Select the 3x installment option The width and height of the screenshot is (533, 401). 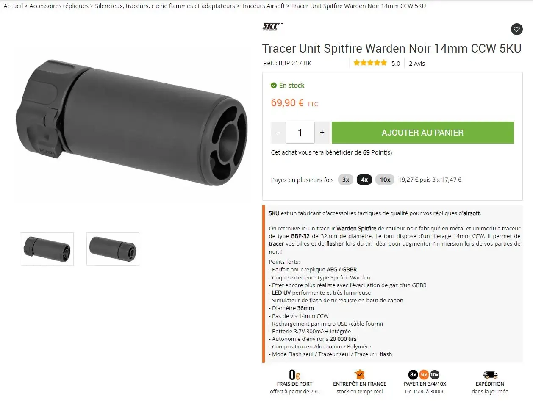346,180
